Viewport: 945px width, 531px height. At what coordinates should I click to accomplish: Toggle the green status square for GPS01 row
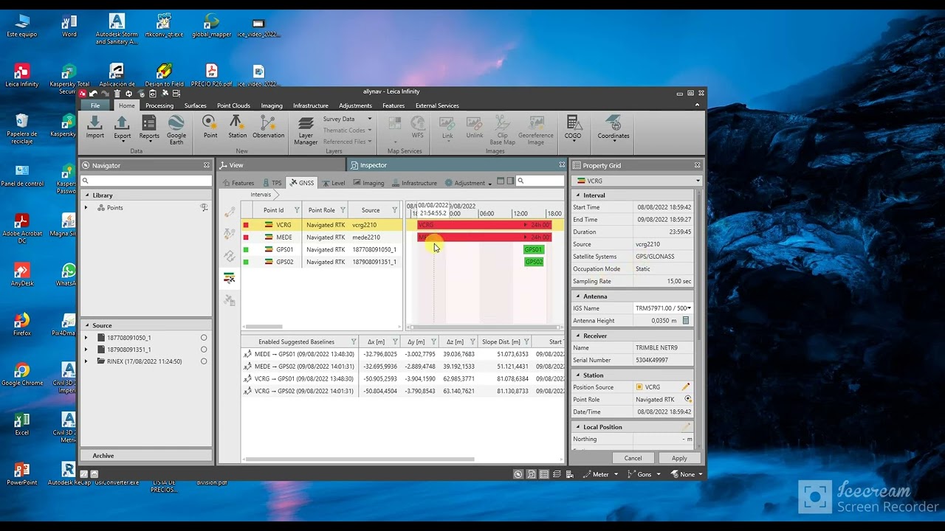246,250
